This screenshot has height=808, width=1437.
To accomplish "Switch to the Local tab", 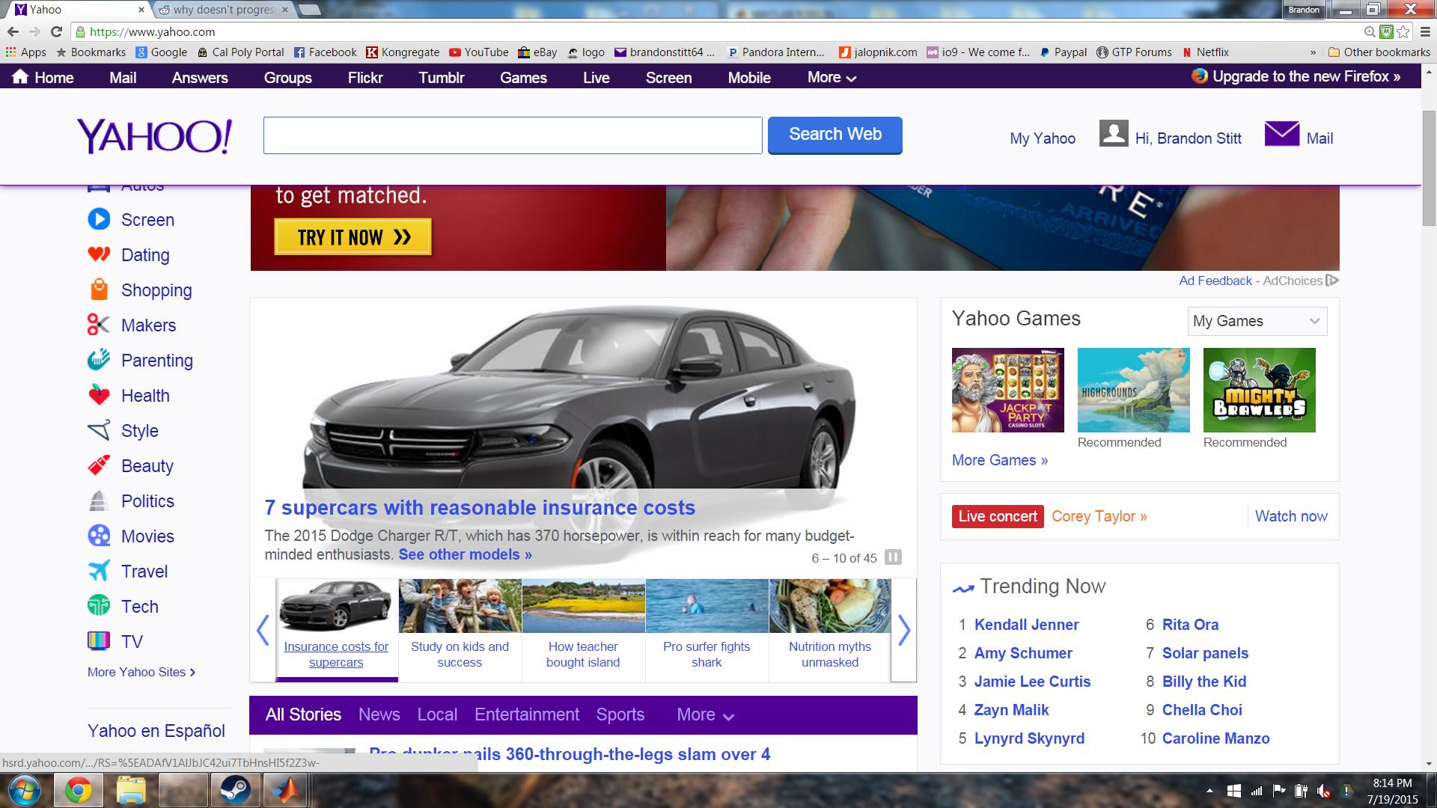I will tap(437, 714).
